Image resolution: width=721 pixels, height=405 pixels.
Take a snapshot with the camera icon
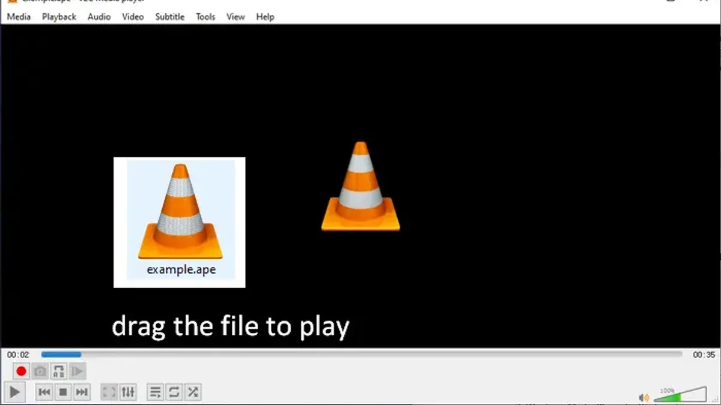40,371
